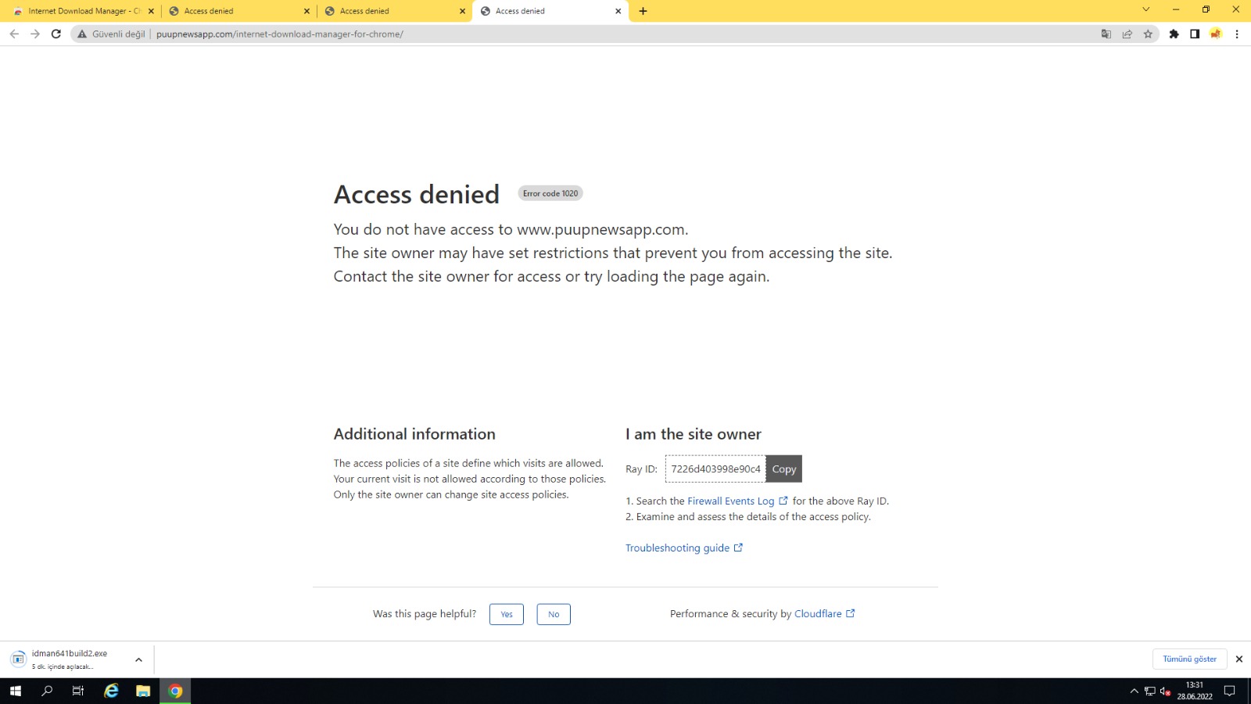The height and width of the screenshot is (704, 1251).
Task: Click the I am the site owner heading
Action: tap(694, 434)
